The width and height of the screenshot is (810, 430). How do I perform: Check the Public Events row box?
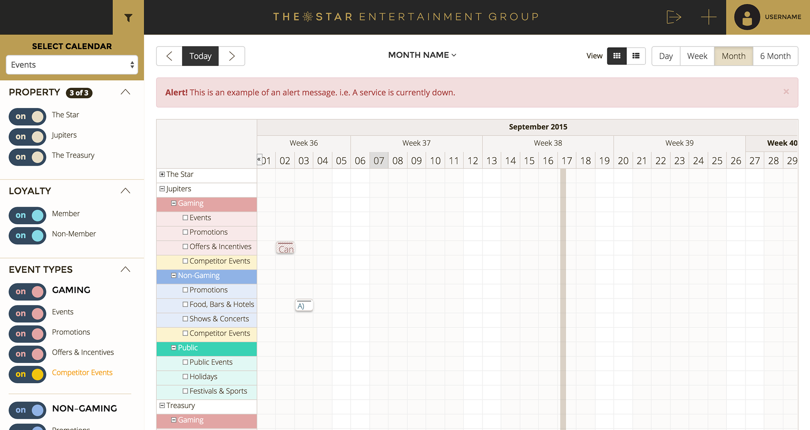185,362
